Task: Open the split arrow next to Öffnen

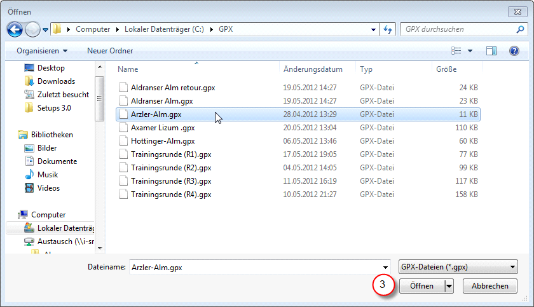Action: click(x=449, y=286)
